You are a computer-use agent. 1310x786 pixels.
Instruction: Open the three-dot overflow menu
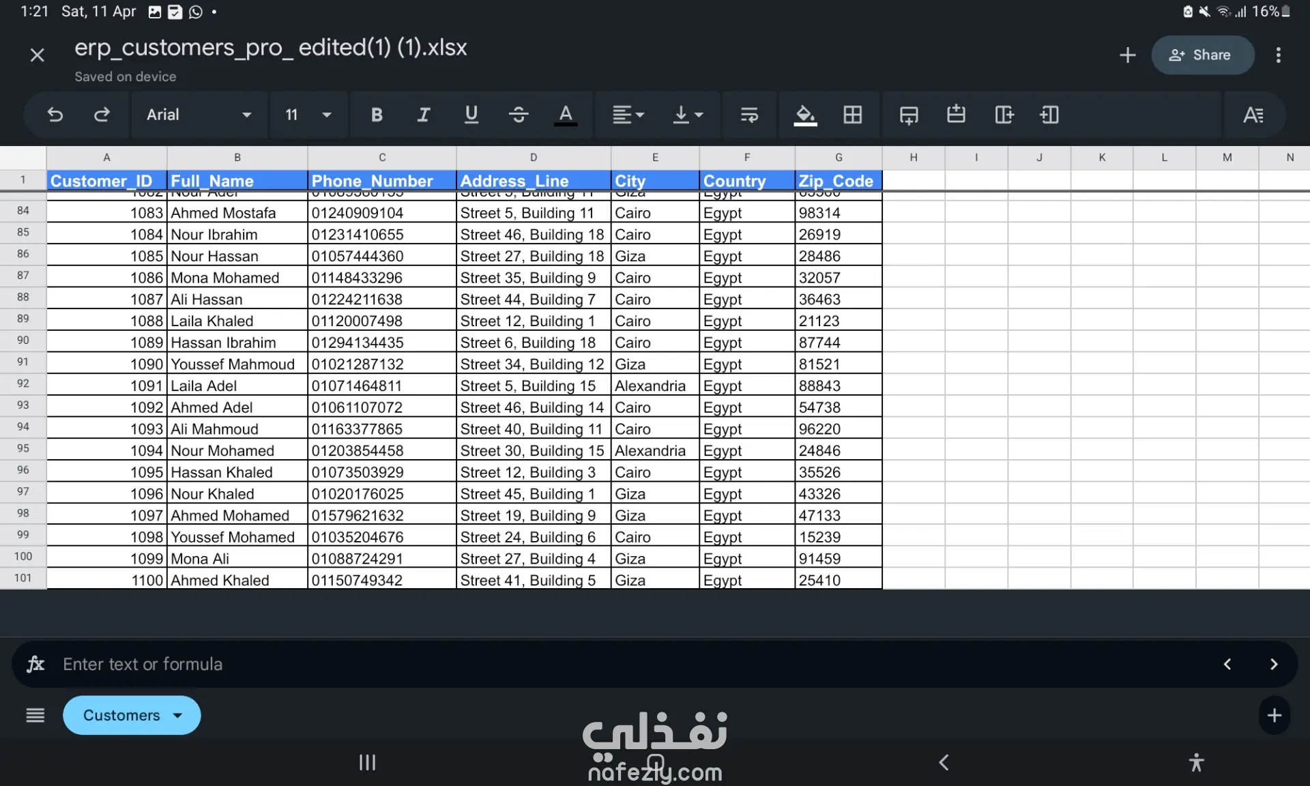pyautogui.click(x=1278, y=55)
